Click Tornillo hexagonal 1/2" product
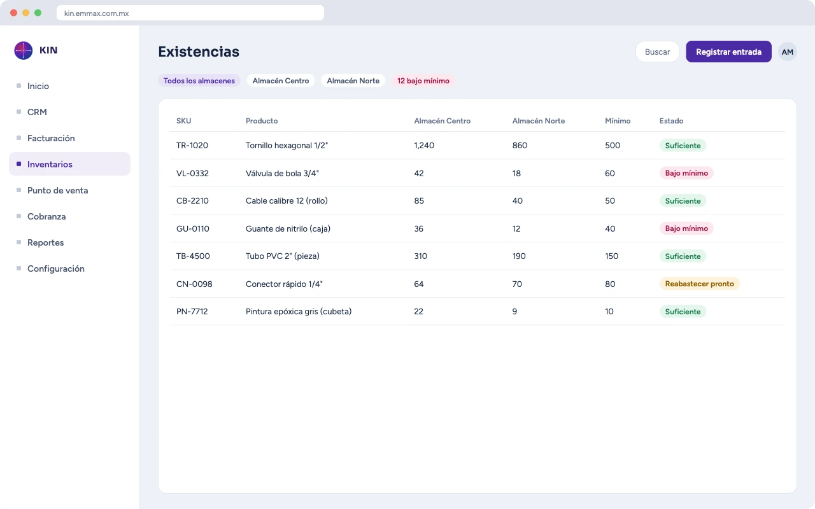 point(287,146)
